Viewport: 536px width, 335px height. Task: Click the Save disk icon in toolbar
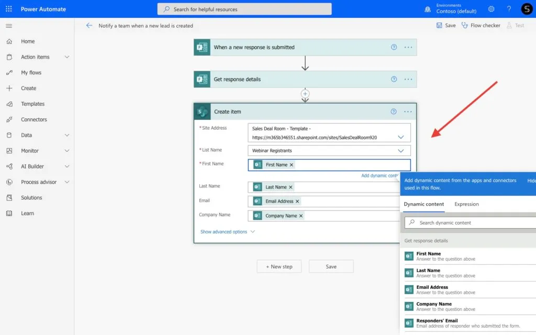(439, 25)
